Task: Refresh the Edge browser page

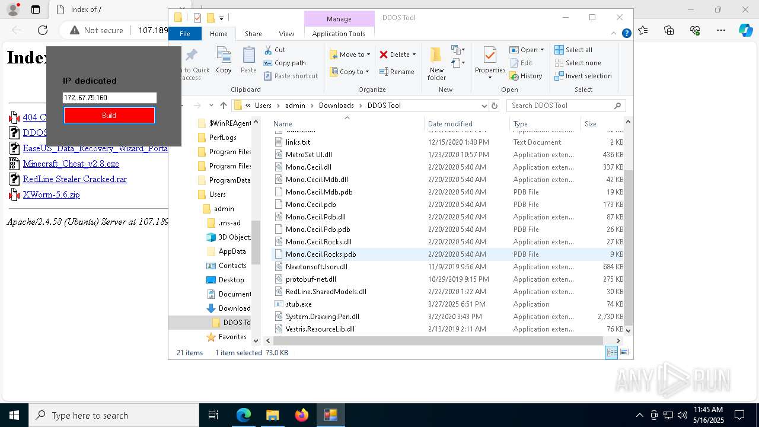Action: click(x=43, y=30)
